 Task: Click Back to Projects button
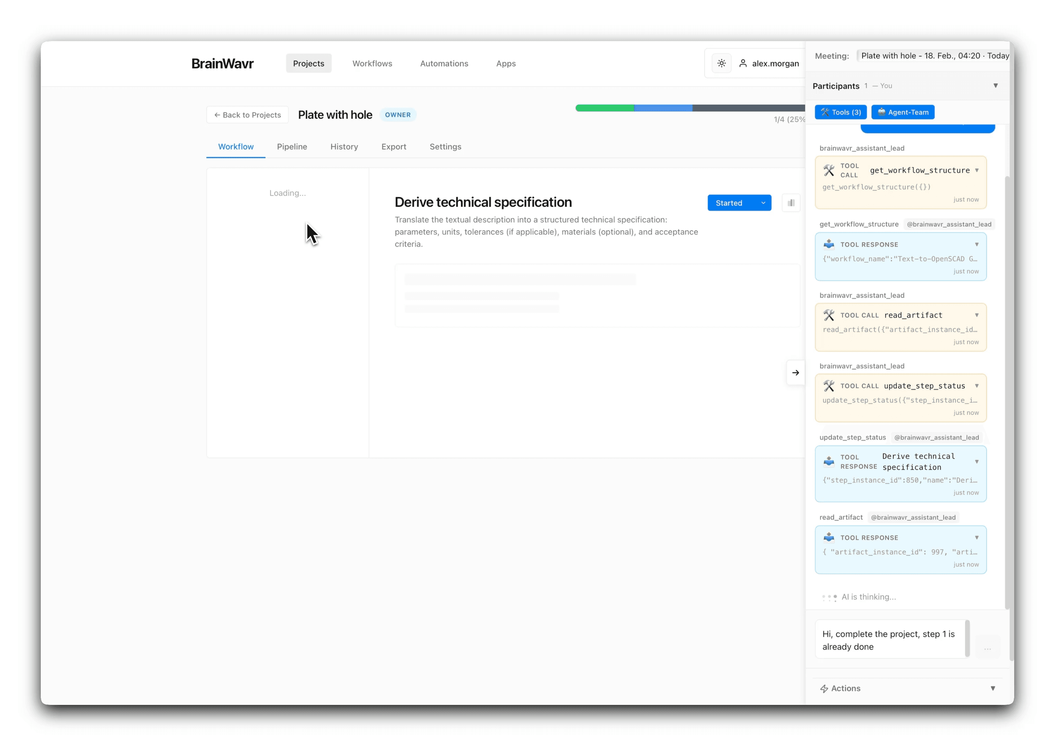click(247, 115)
